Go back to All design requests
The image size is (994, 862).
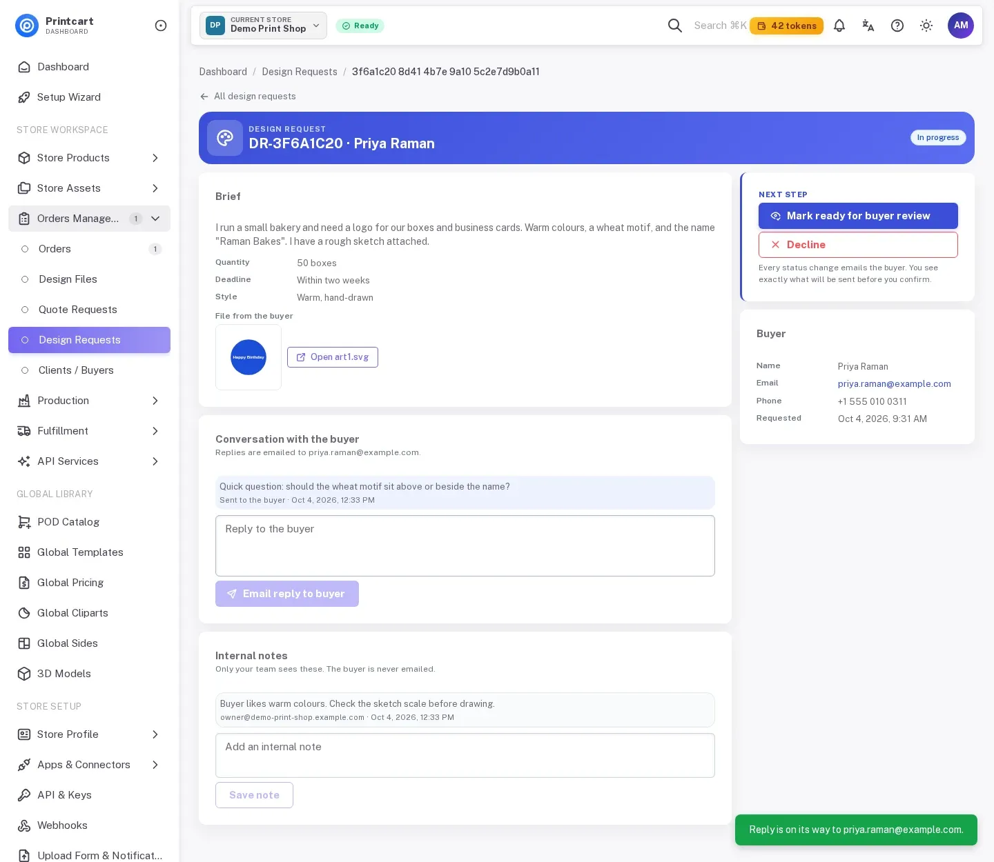click(x=248, y=97)
